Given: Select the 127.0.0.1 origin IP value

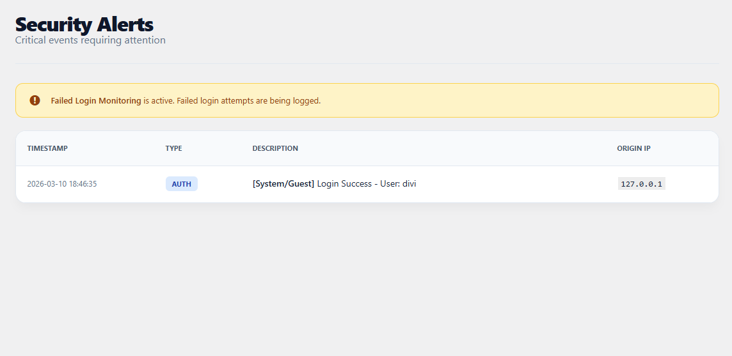Looking at the screenshot, I should [642, 184].
